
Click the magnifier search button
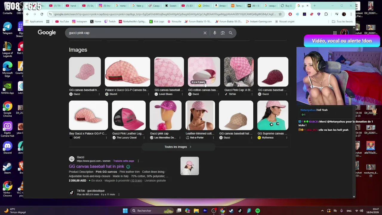[231, 33]
